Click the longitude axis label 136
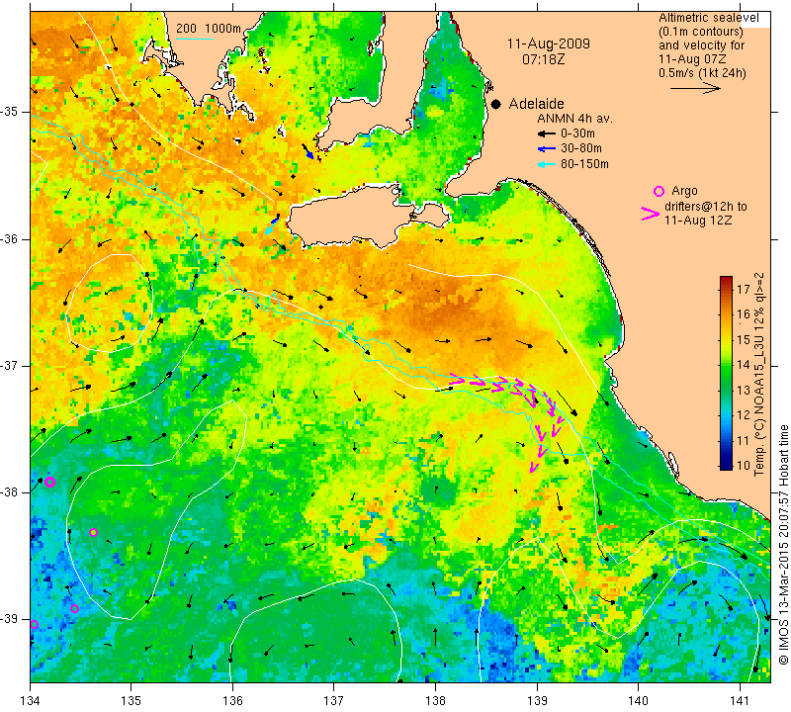Image resolution: width=791 pixels, height=712 pixels. coord(232,700)
